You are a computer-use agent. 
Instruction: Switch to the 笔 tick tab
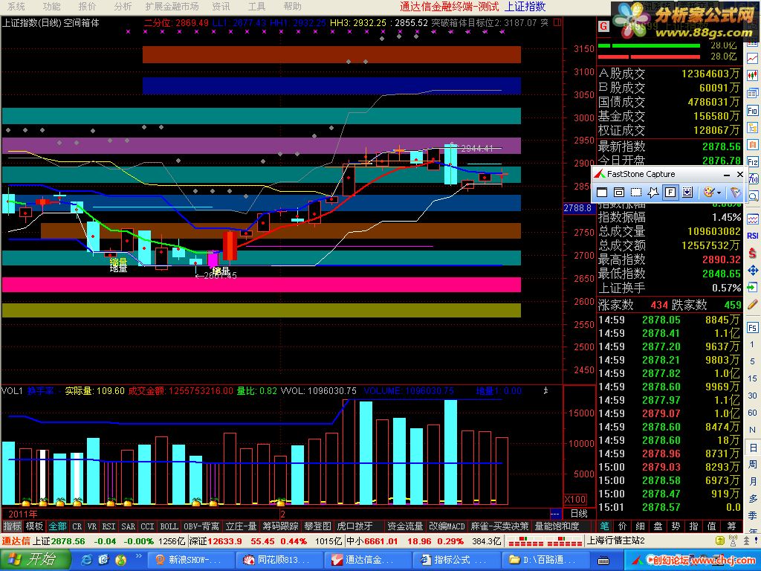point(605,526)
